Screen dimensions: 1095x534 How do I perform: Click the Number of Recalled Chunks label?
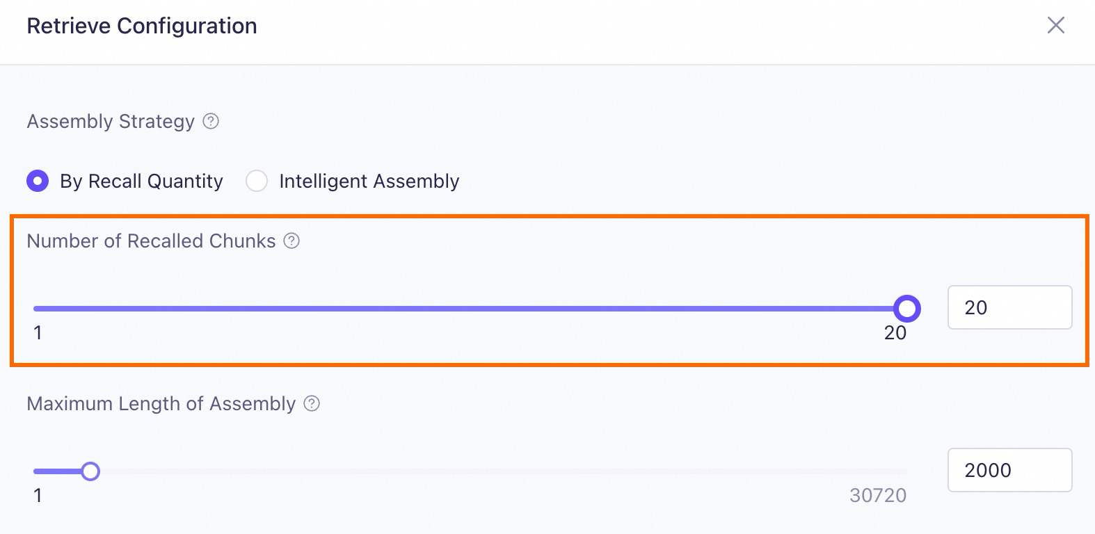click(x=151, y=241)
